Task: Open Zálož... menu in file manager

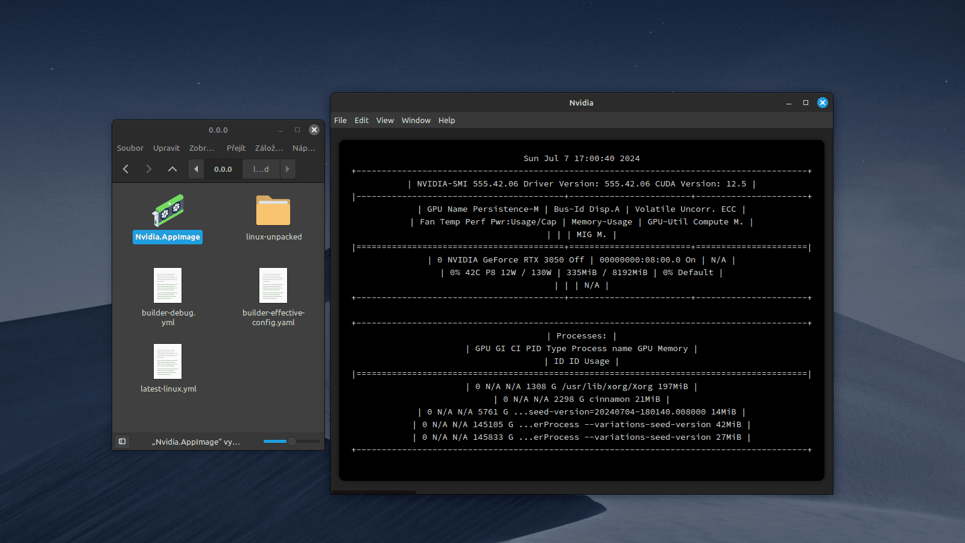Action: click(x=269, y=148)
